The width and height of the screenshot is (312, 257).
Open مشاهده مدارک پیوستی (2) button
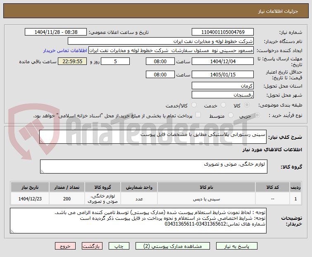tap(172, 246)
